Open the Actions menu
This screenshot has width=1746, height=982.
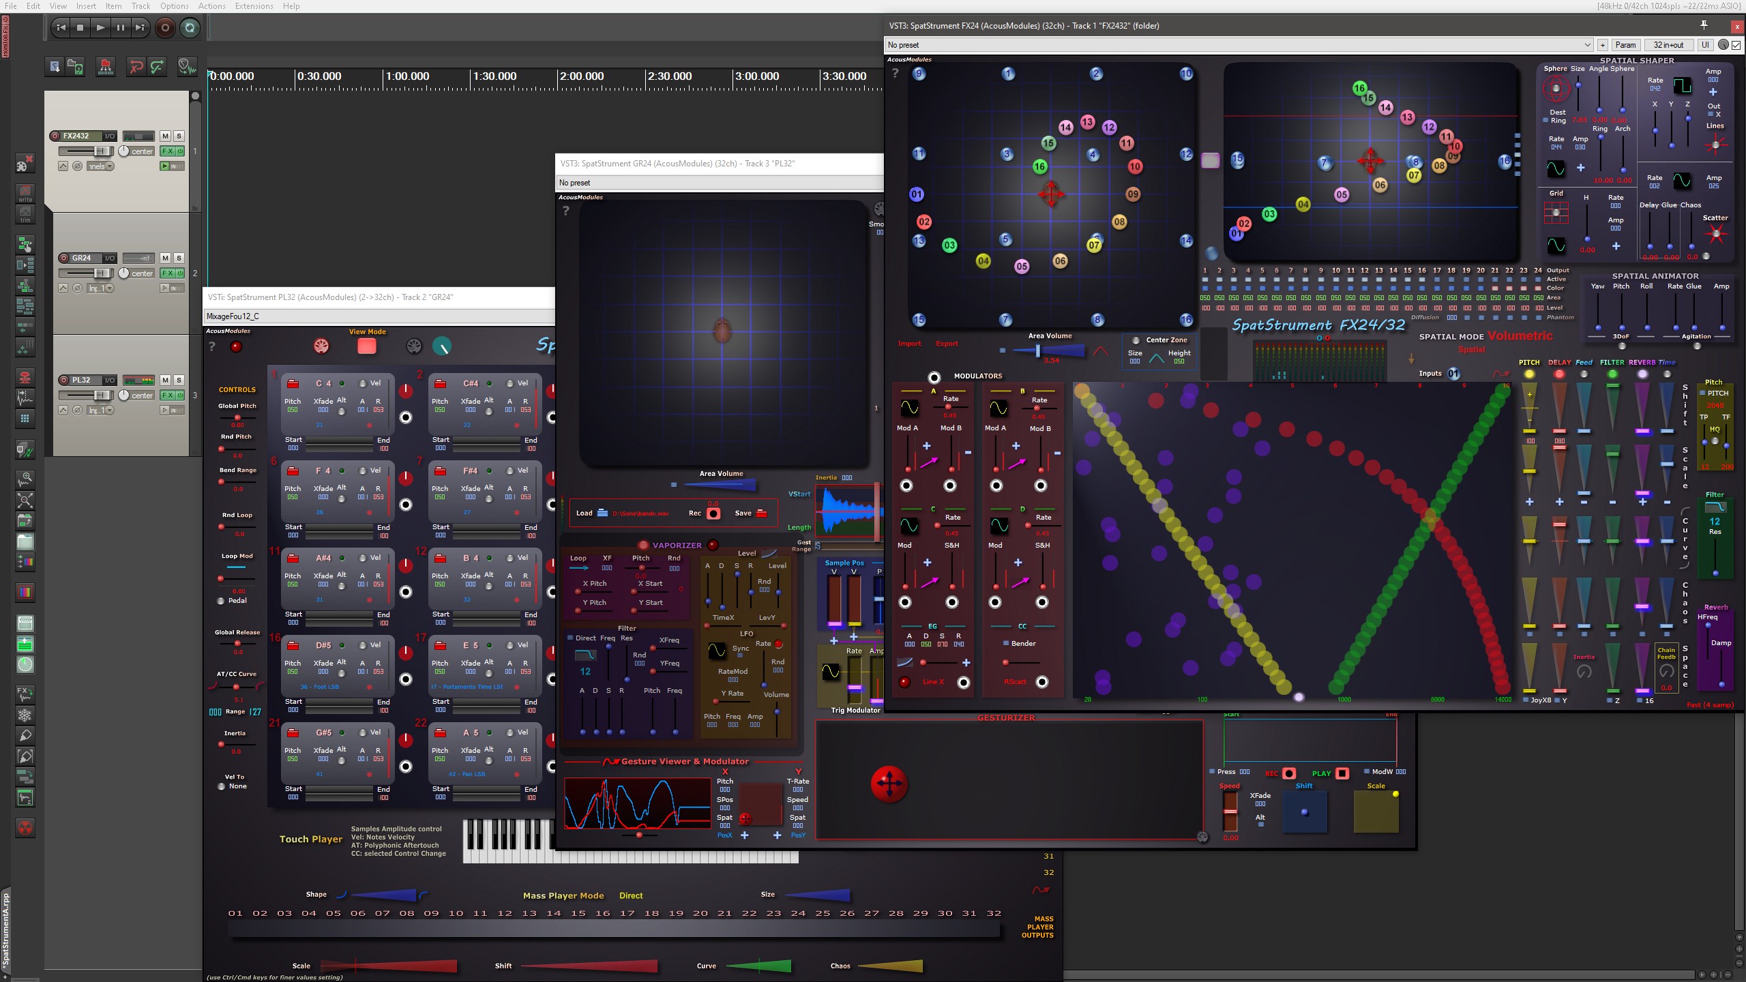coord(212,6)
